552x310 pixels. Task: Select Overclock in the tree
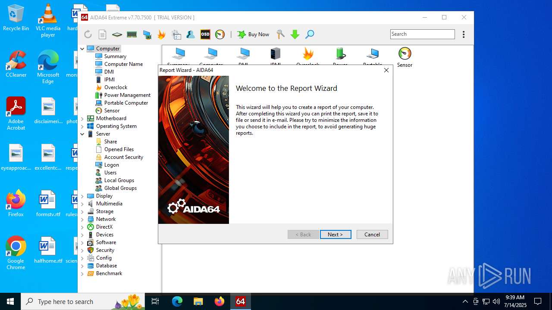point(116,87)
